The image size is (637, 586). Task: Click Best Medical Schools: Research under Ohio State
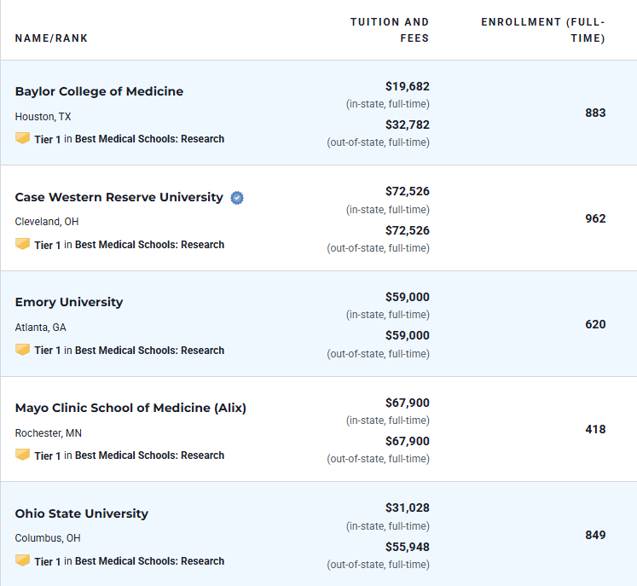(x=149, y=560)
